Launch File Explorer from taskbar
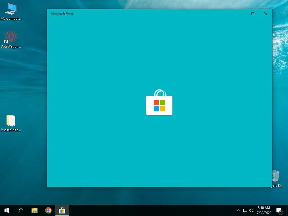This screenshot has width=288, height=216. click(35, 210)
